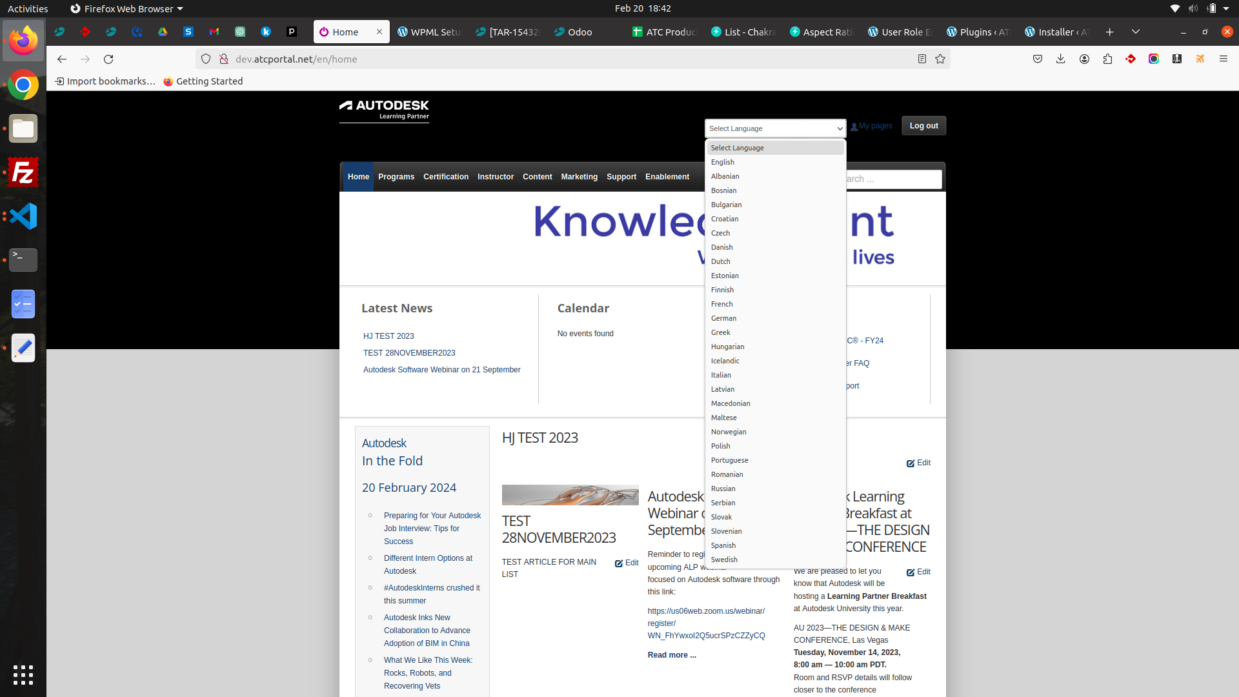Open extensions puzzle icon

tap(1107, 59)
